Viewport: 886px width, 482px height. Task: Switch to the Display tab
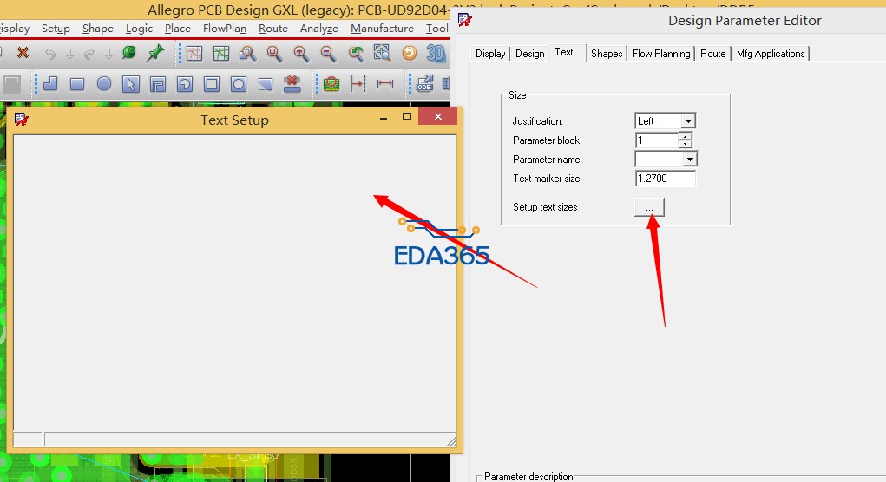pyautogui.click(x=490, y=54)
